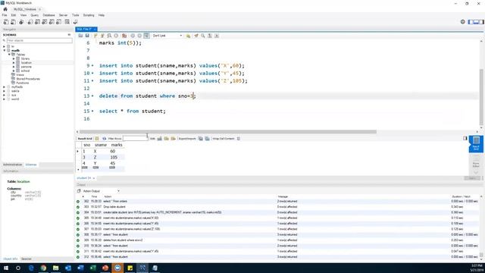Export recordset to external file icon
The width and height of the screenshot is (485, 273).
pos(200,139)
